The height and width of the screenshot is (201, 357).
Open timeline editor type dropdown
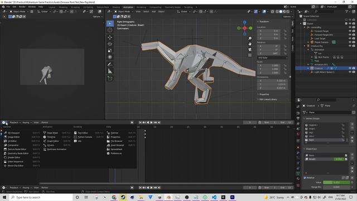[x=4, y=123]
